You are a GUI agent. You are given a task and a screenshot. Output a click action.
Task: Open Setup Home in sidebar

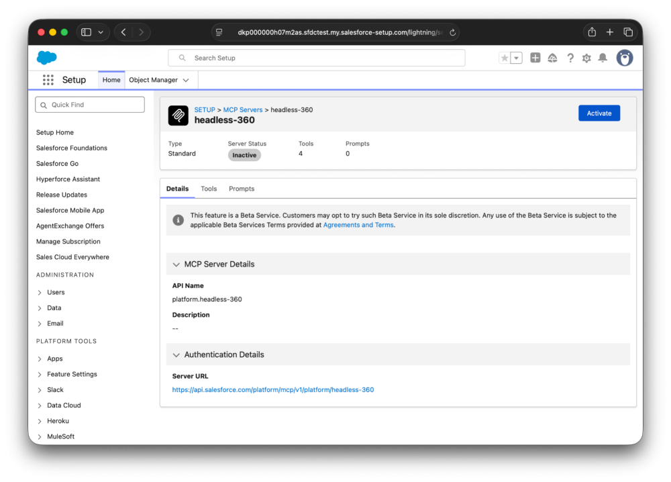[x=55, y=132]
